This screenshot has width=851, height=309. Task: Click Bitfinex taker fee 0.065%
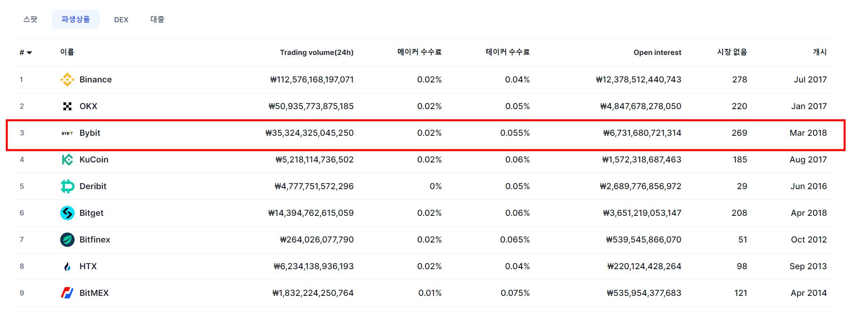515,240
